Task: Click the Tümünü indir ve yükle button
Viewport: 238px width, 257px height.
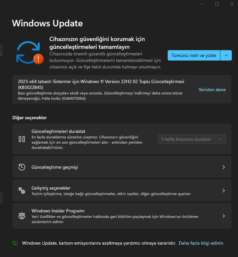Action: click(x=194, y=55)
